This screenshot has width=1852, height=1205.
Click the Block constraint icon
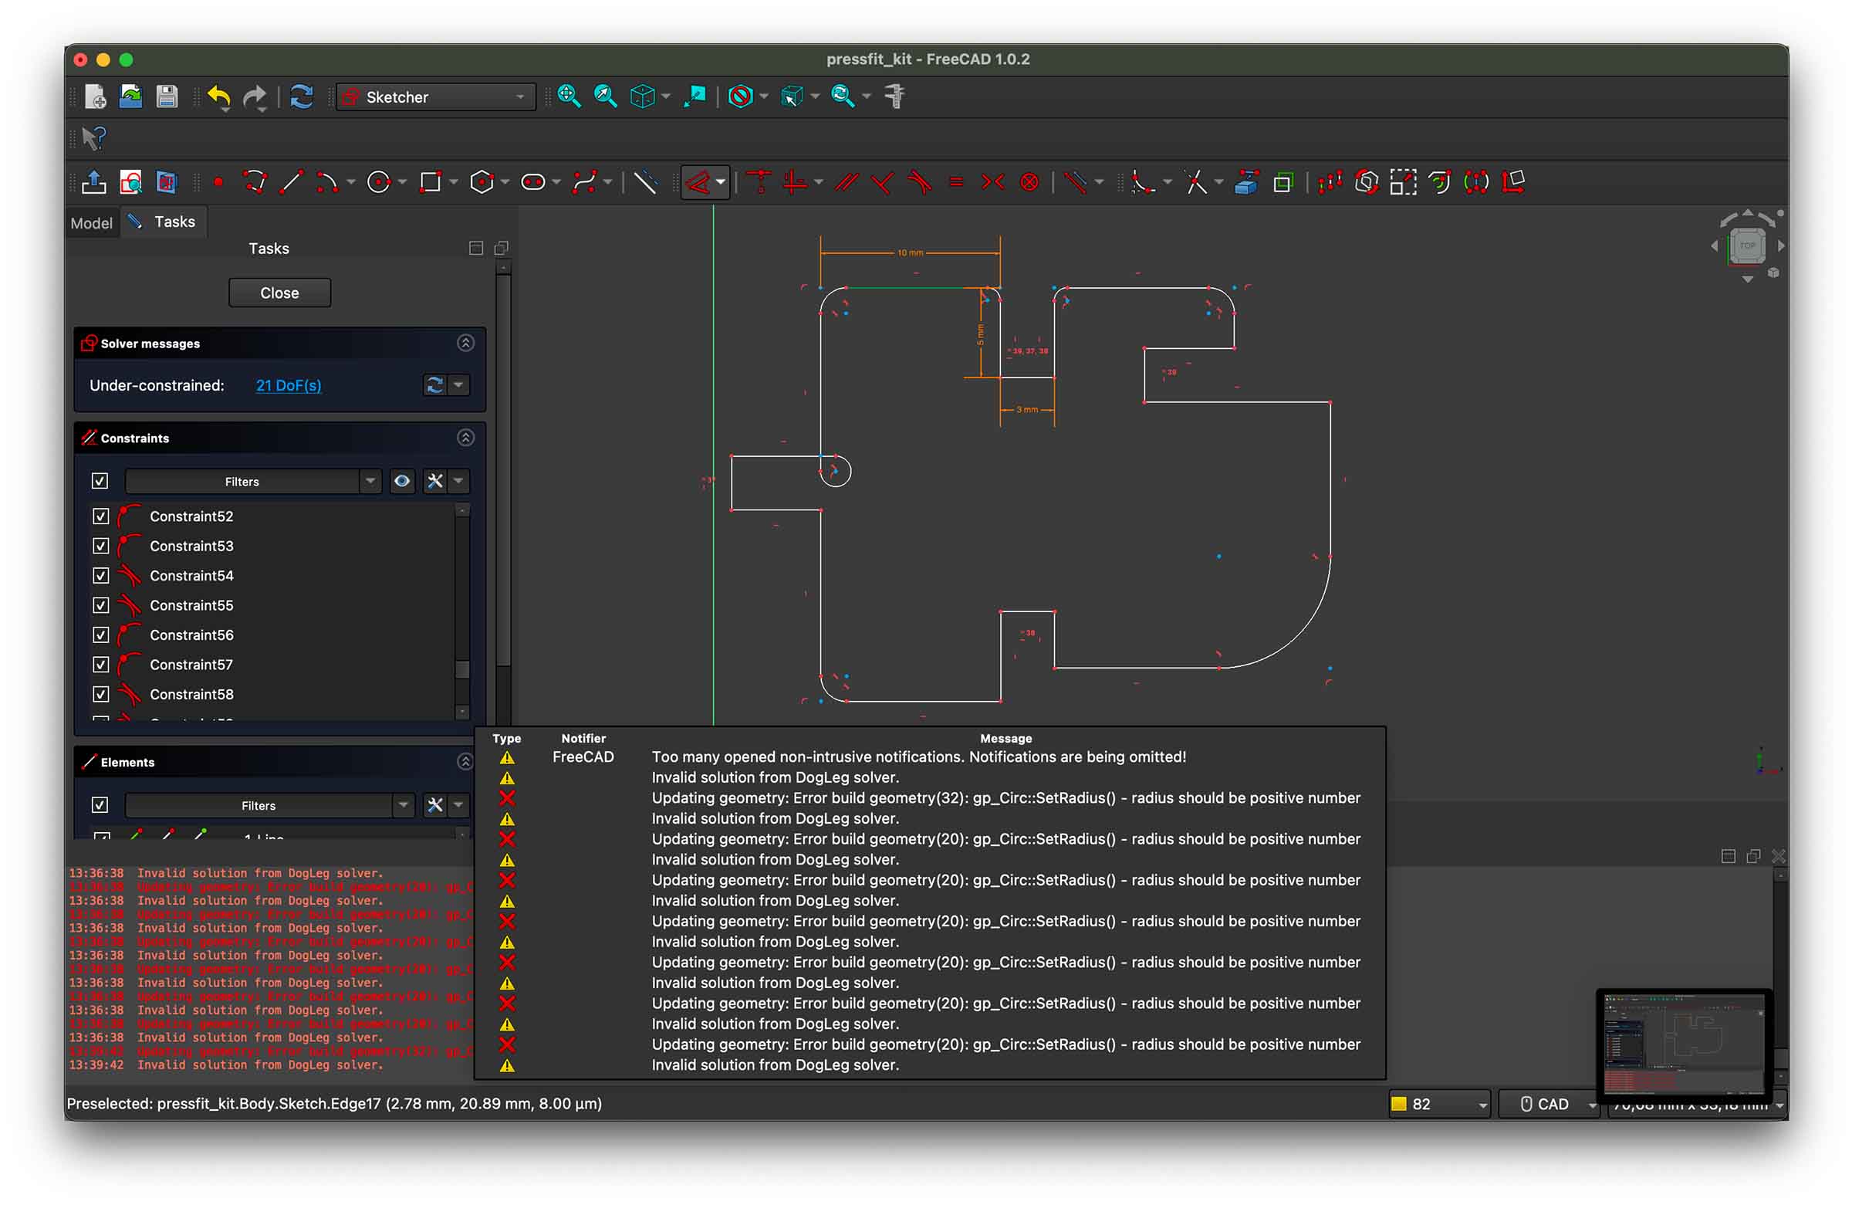point(1029,183)
